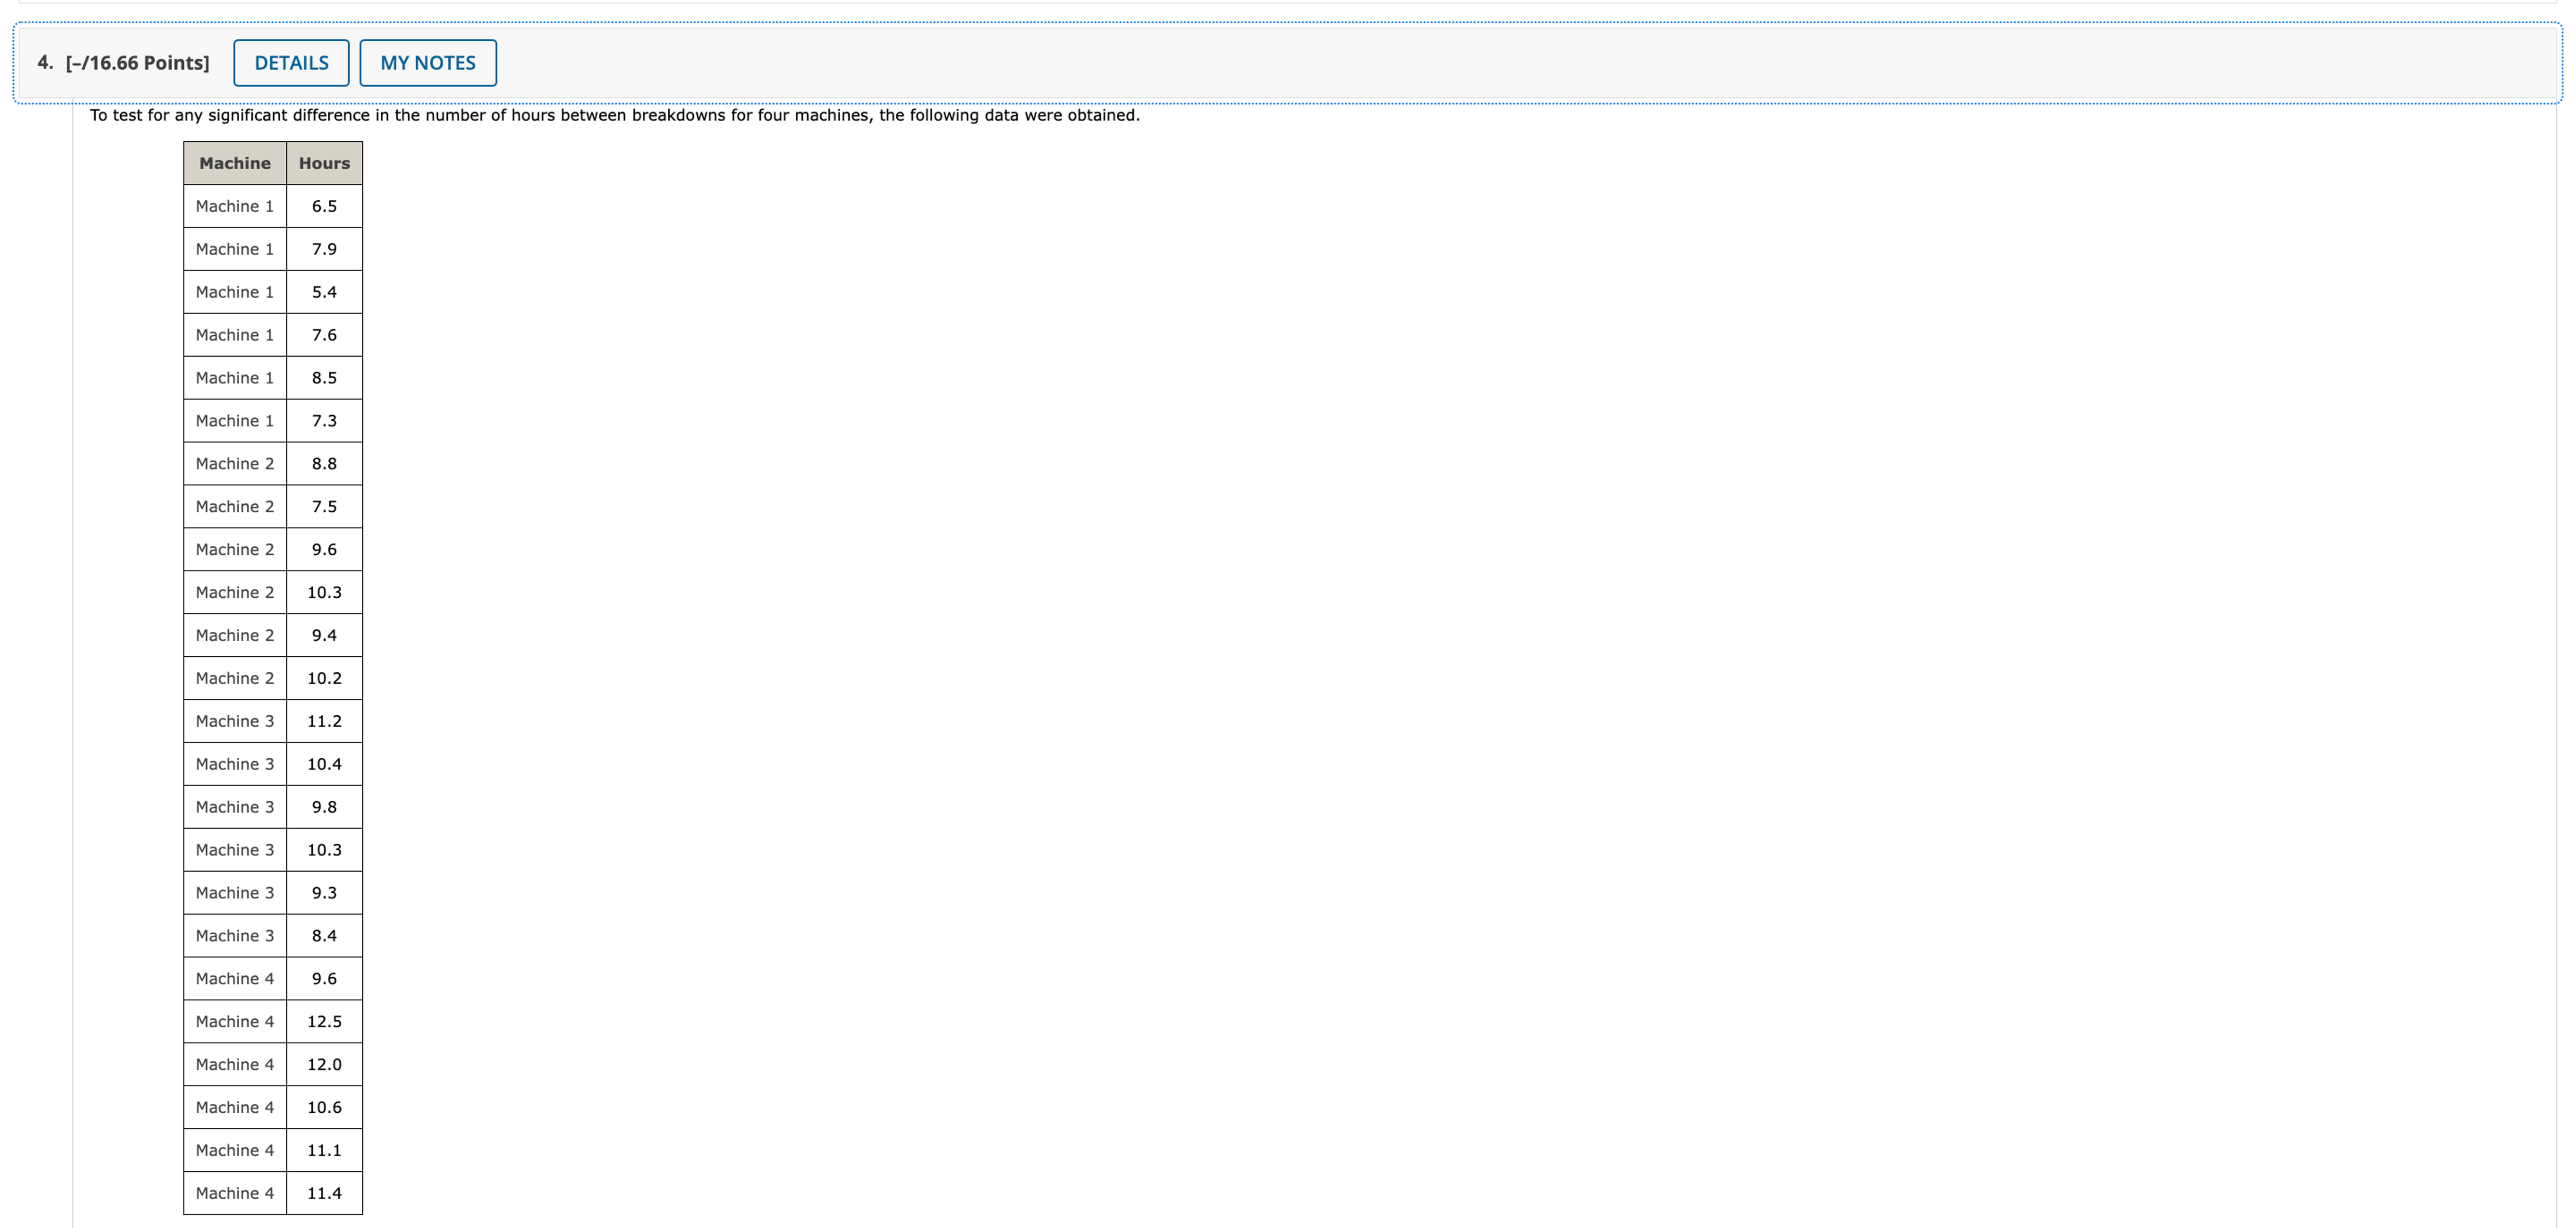This screenshot has width=2576, height=1228.
Task: Click the 7.5 hours cell
Action: click(324, 506)
